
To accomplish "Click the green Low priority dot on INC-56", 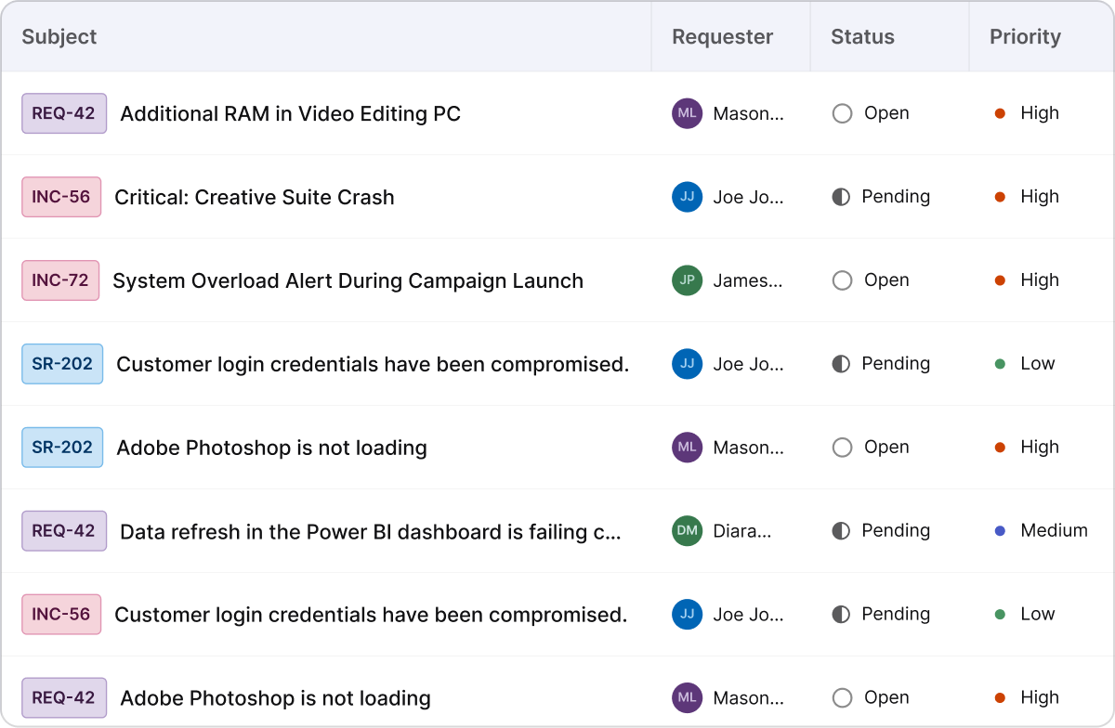I will point(1000,614).
